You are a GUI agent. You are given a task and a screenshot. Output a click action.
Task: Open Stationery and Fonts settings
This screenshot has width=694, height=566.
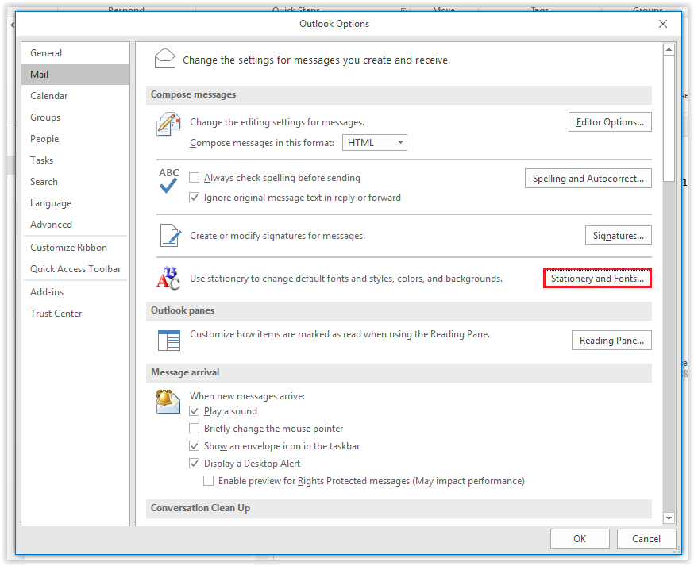pos(597,279)
